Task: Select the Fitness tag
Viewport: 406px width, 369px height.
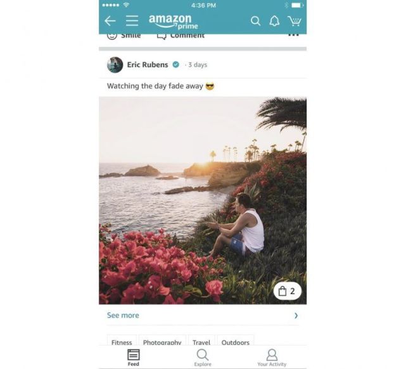Action: coord(122,340)
